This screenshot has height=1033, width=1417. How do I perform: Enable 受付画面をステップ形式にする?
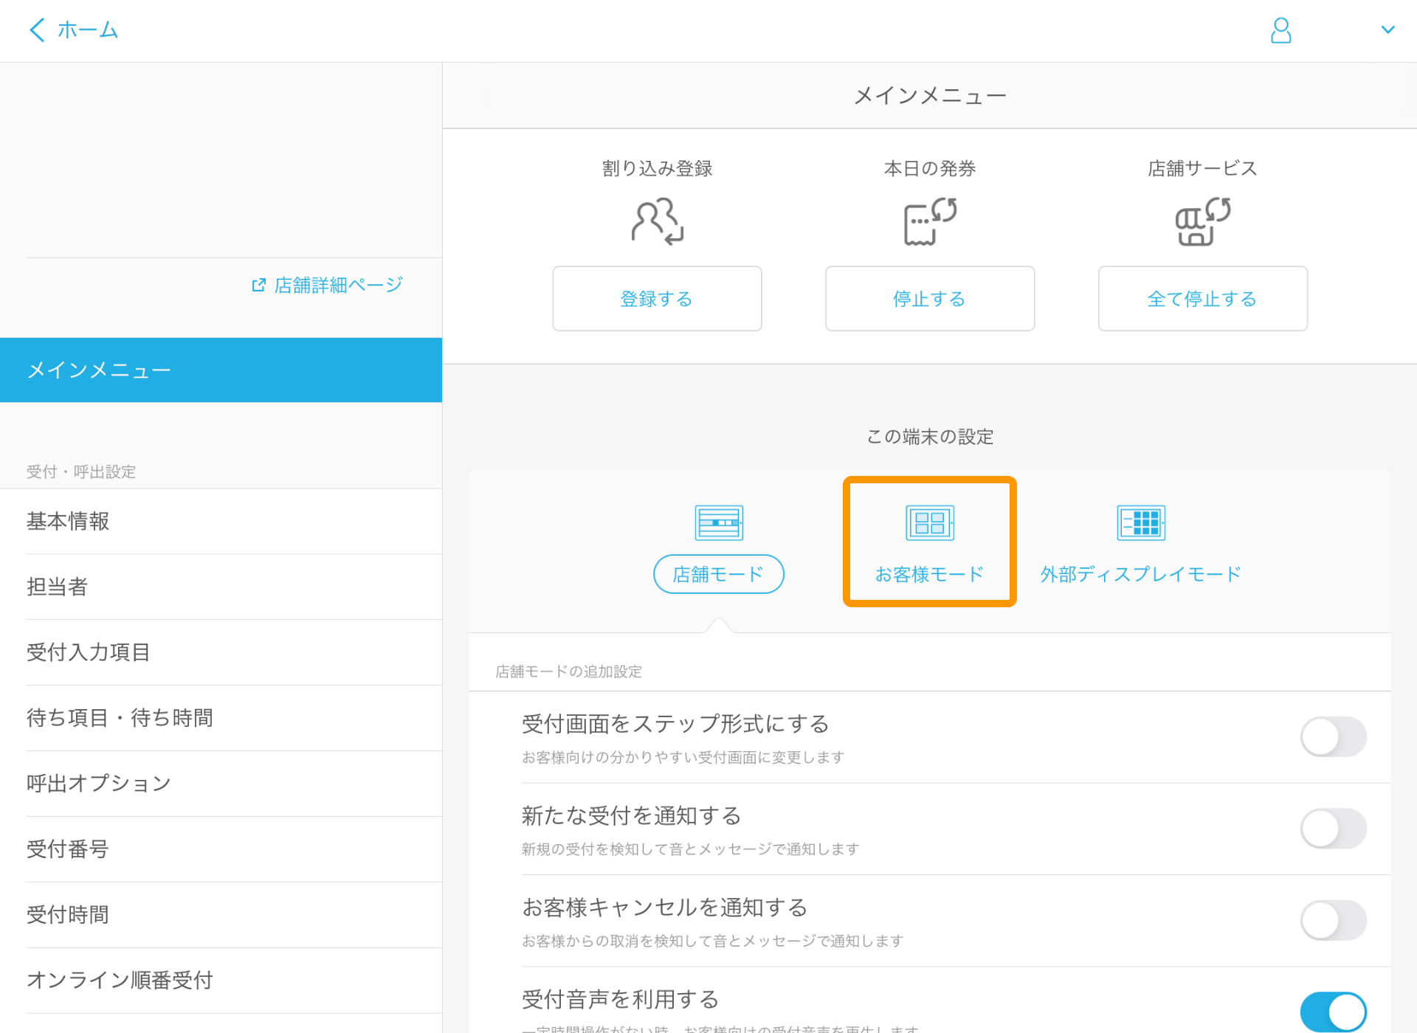[1333, 736]
